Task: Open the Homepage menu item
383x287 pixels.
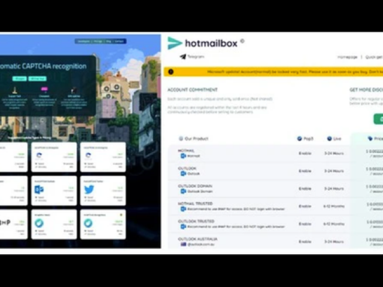Action: tap(347, 57)
